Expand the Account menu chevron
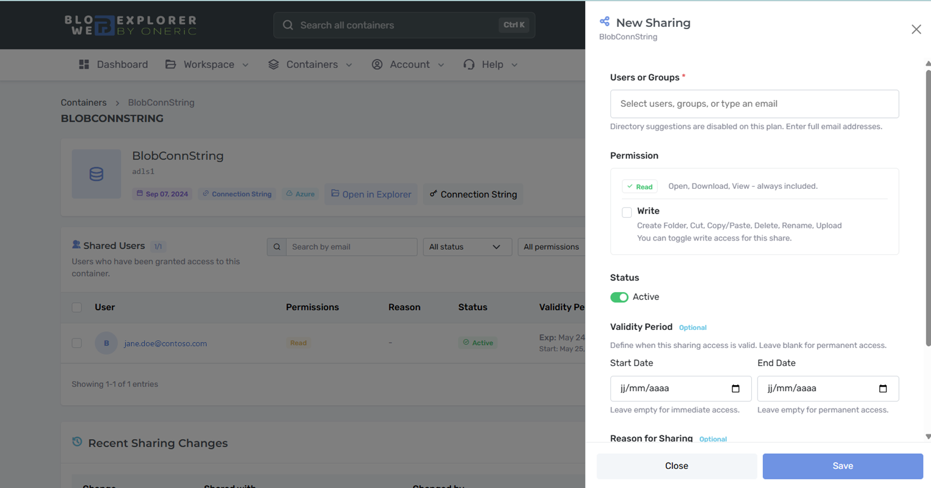Viewport: 931px width, 488px height. [441, 65]
